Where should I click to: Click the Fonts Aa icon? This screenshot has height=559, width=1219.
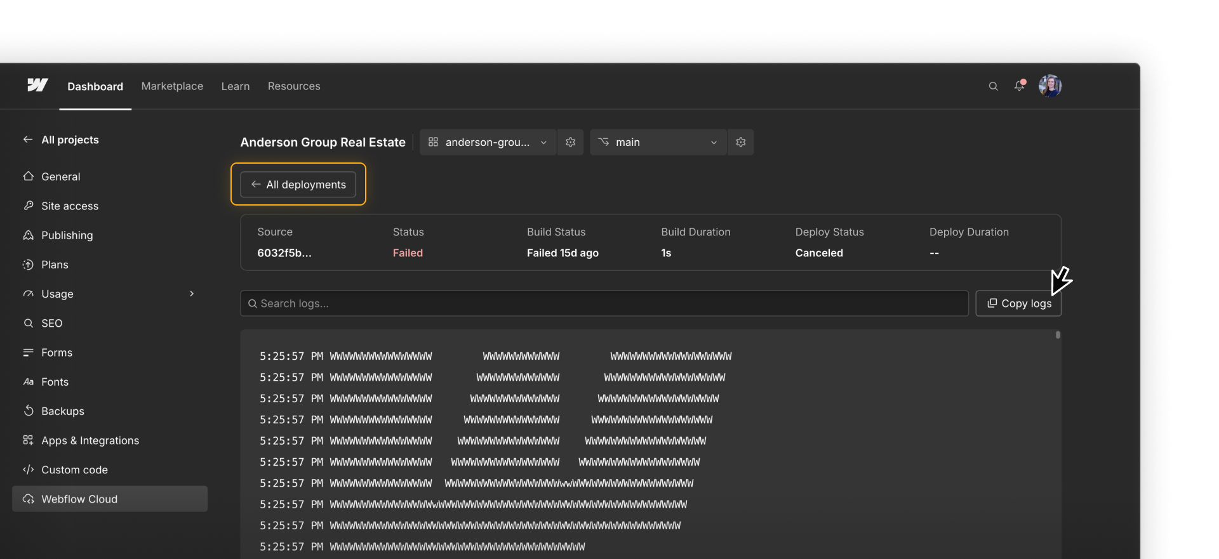28,382
